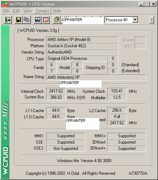Viewport: 158px width, 180px height.
Task: Open the Help menu
Action: tap(57, 11)
